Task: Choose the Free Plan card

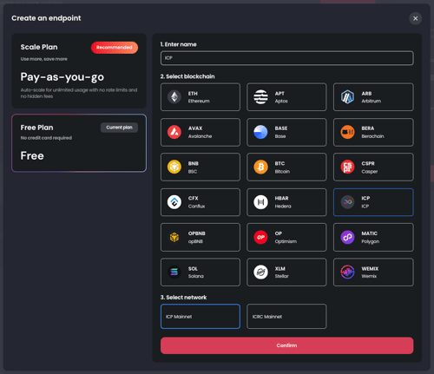Action: (x=79, y=143)
